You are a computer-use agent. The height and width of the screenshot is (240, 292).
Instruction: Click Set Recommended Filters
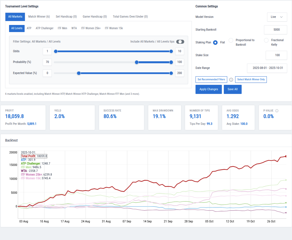tap(211, 79)
